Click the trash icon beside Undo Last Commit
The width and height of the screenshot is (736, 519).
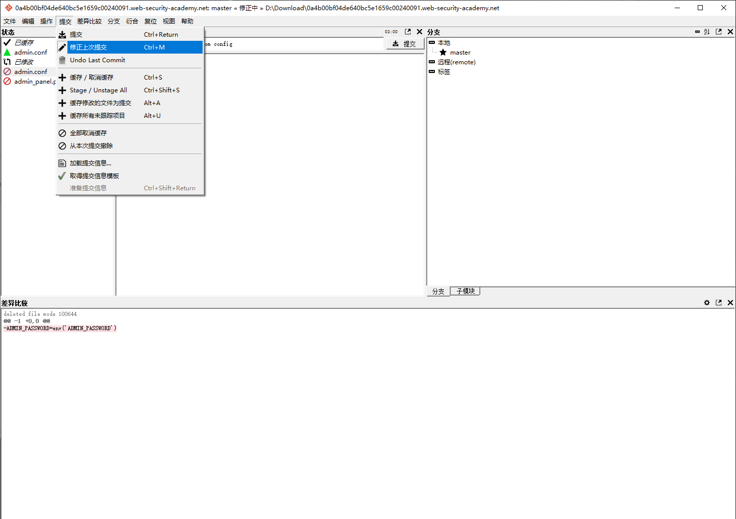tap(62, 60)
